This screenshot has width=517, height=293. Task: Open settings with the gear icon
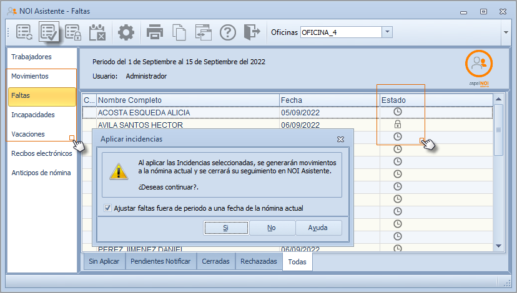(127, 32)
